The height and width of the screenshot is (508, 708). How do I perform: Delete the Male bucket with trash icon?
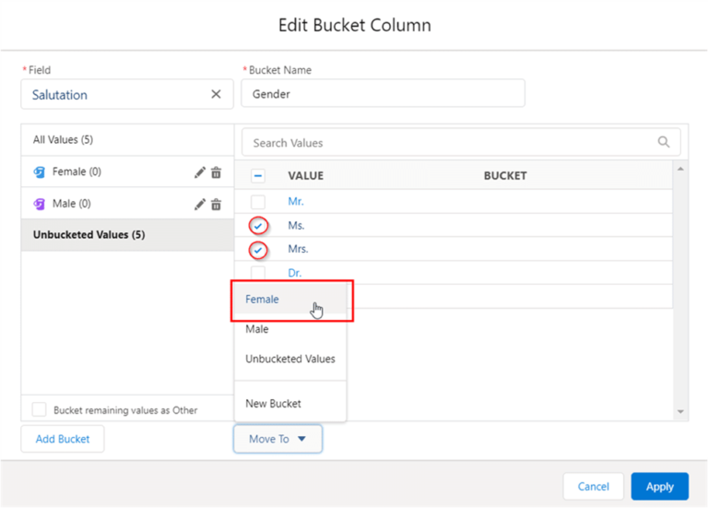coord(217,204)
